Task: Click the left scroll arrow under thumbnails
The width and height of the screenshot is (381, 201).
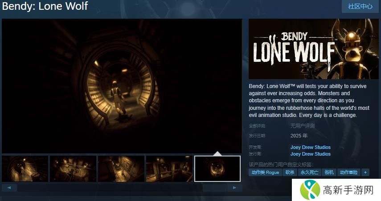Action: click(9, 188)
